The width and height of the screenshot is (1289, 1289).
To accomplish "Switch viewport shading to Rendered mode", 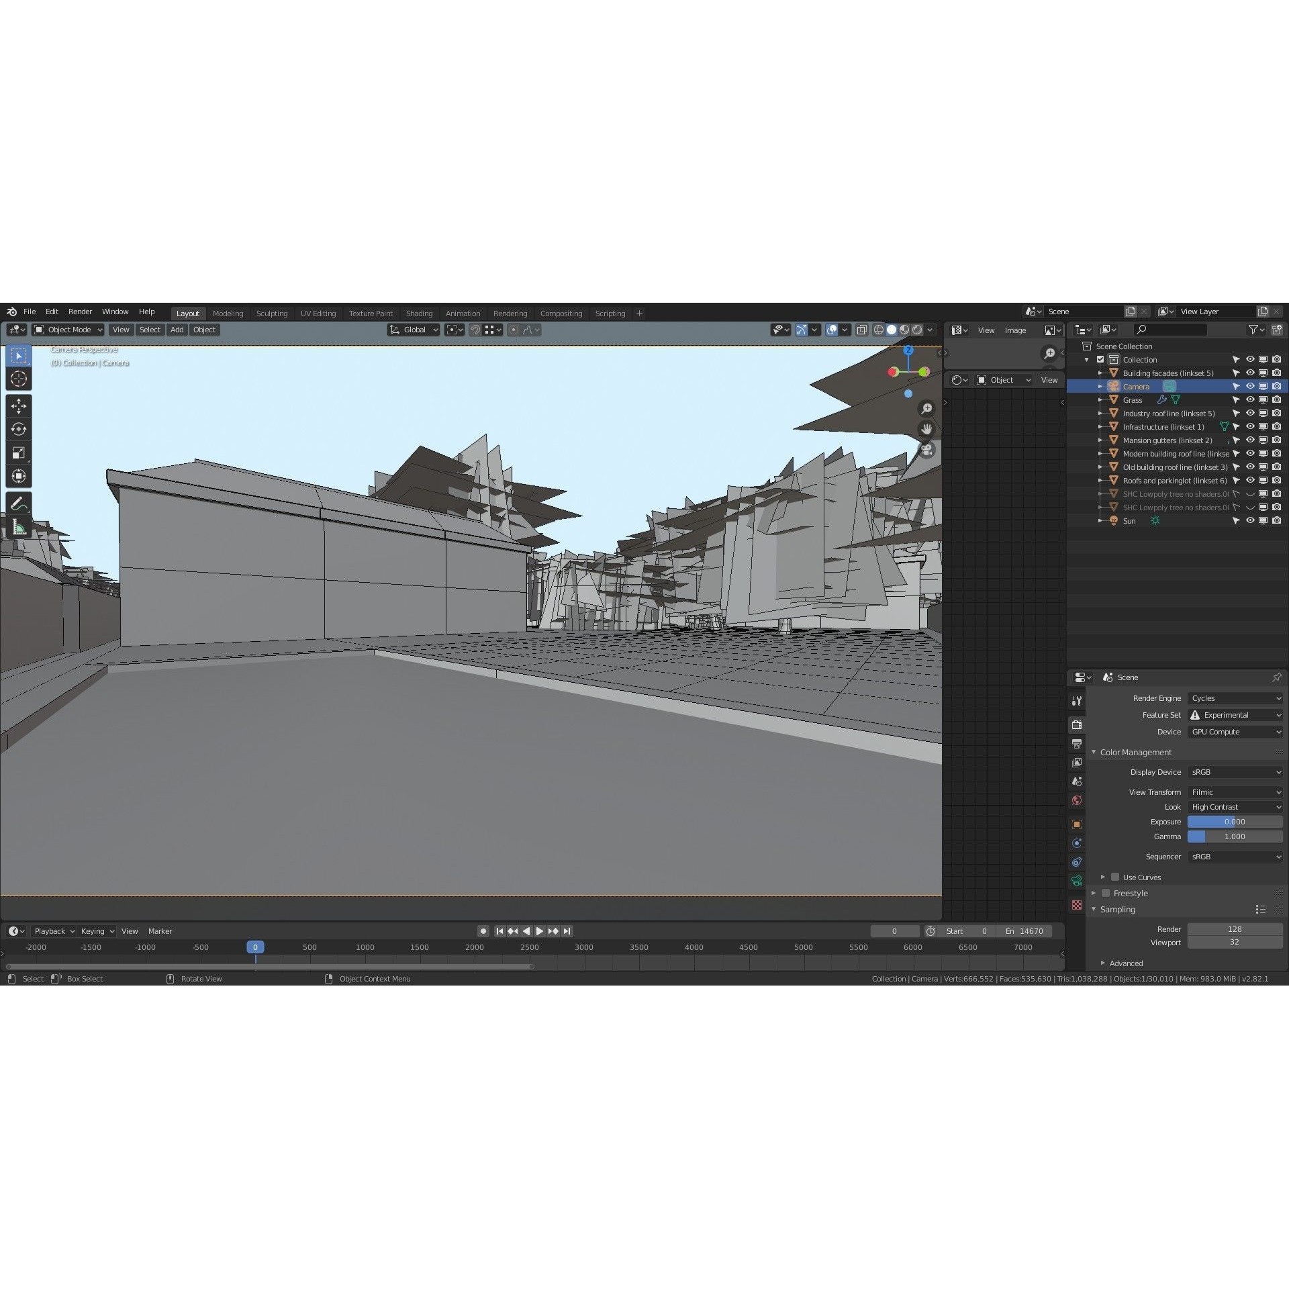I will pos(916,330).
